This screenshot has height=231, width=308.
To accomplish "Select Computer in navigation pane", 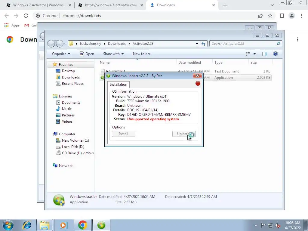I will click(x=67, y=134).
